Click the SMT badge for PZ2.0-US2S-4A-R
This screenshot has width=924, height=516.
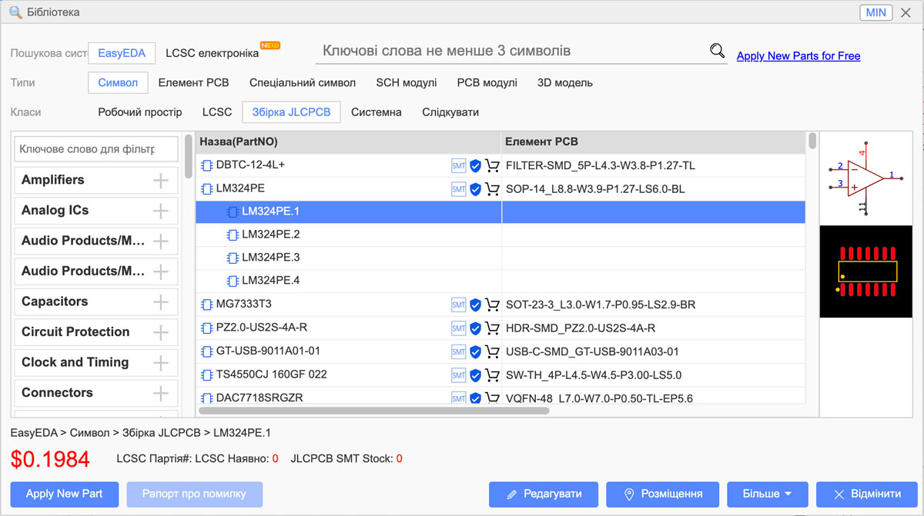point(458,328)
